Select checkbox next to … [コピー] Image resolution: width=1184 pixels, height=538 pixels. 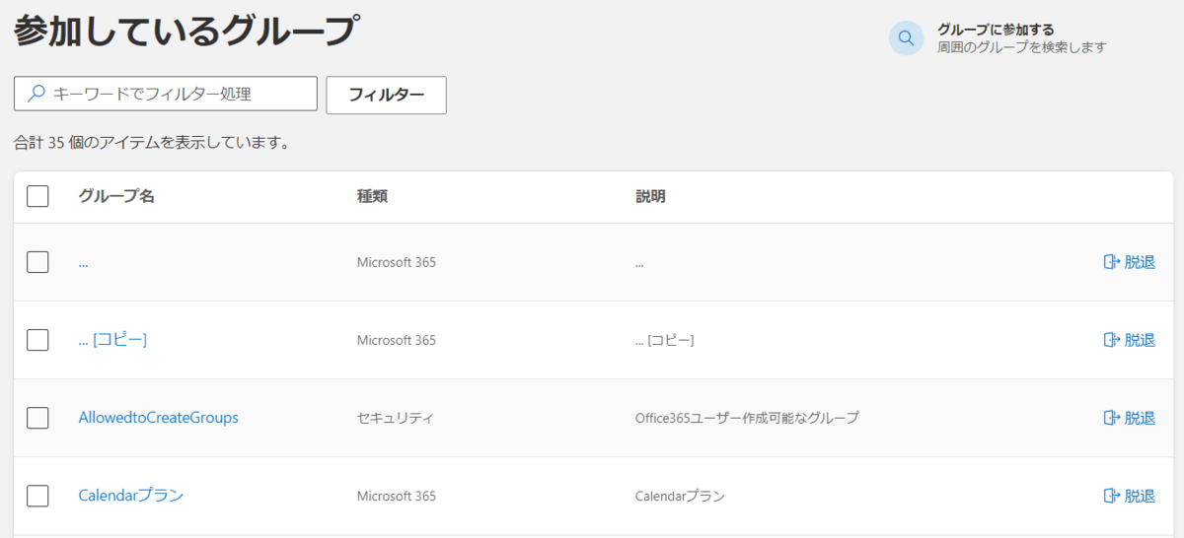(x=37, y=340)
